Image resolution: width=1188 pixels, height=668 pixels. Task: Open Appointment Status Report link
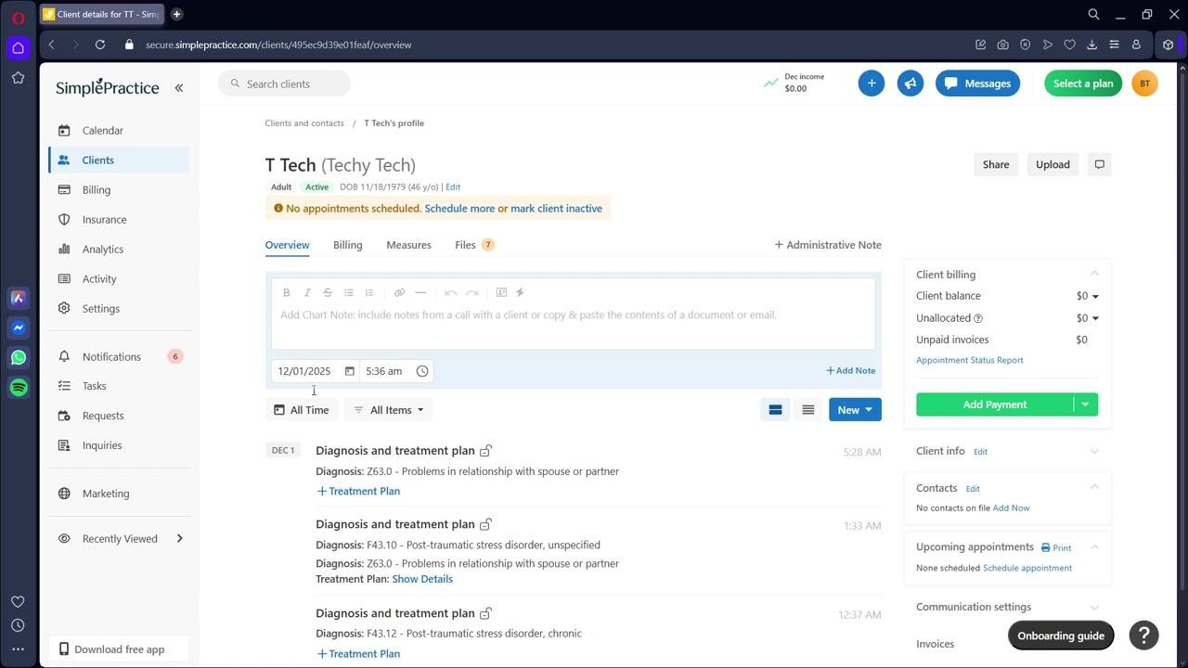click(x=970, y=360)
